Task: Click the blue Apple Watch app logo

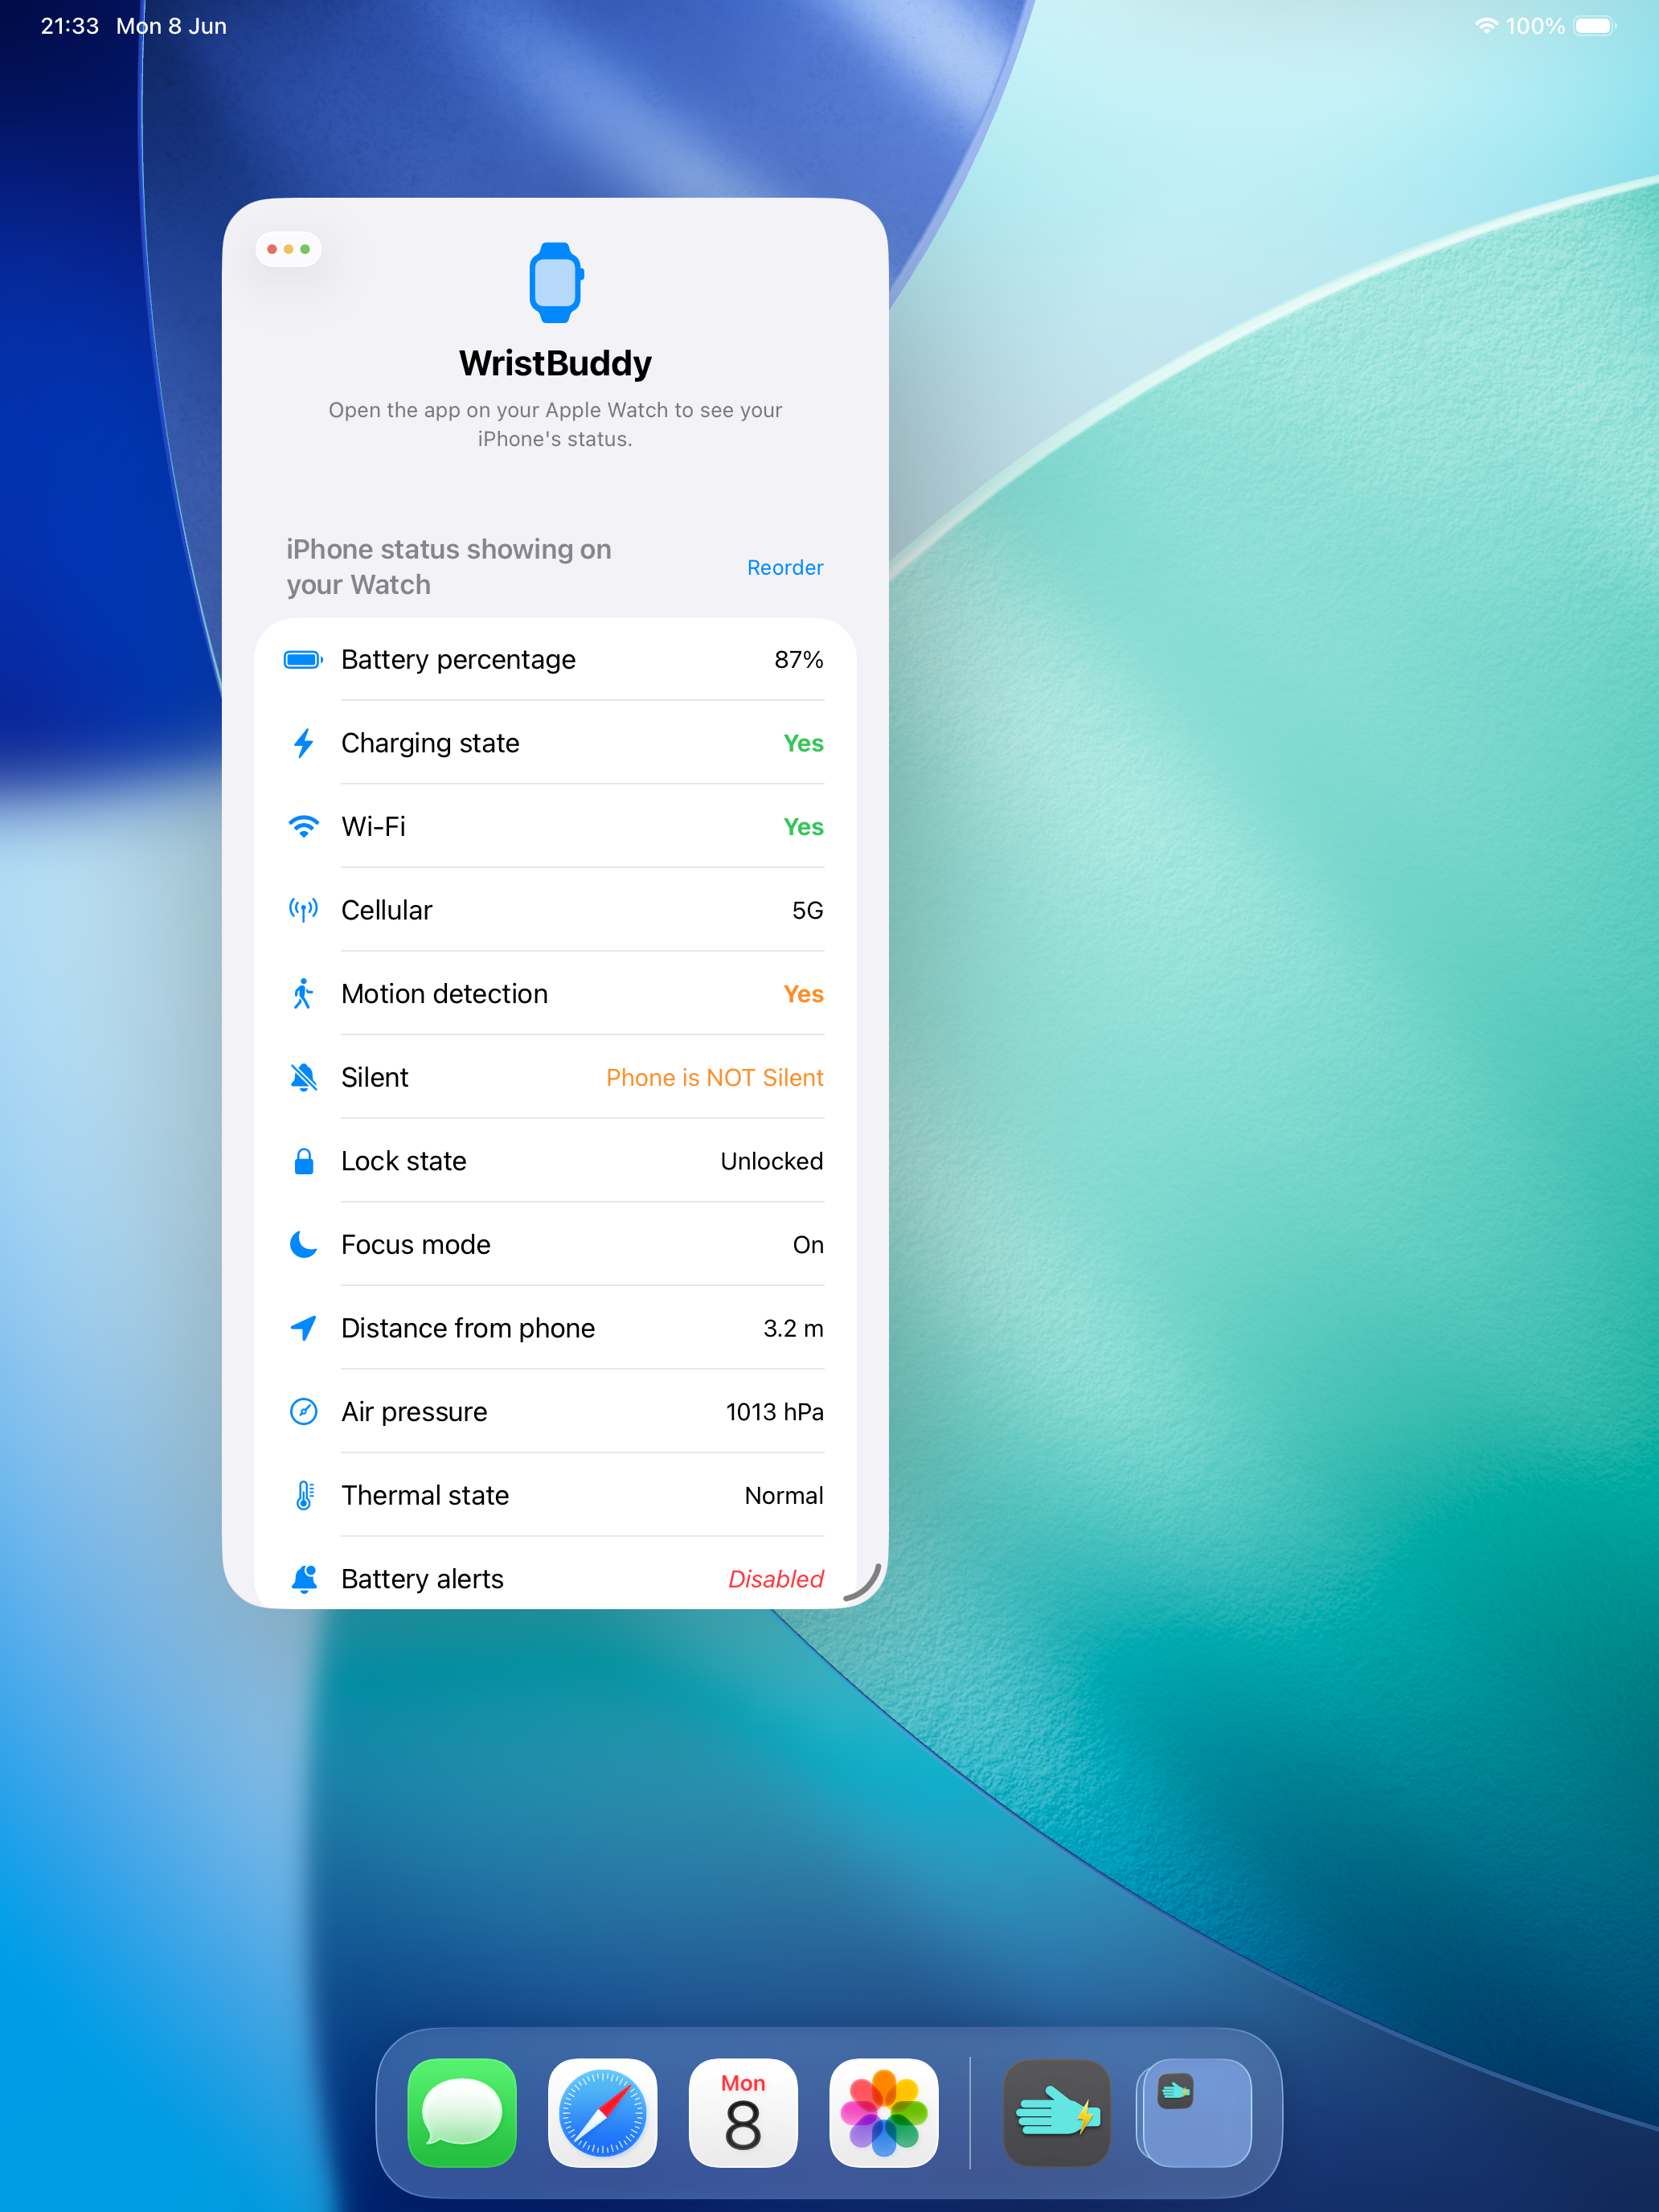Action: click(555, 282)
